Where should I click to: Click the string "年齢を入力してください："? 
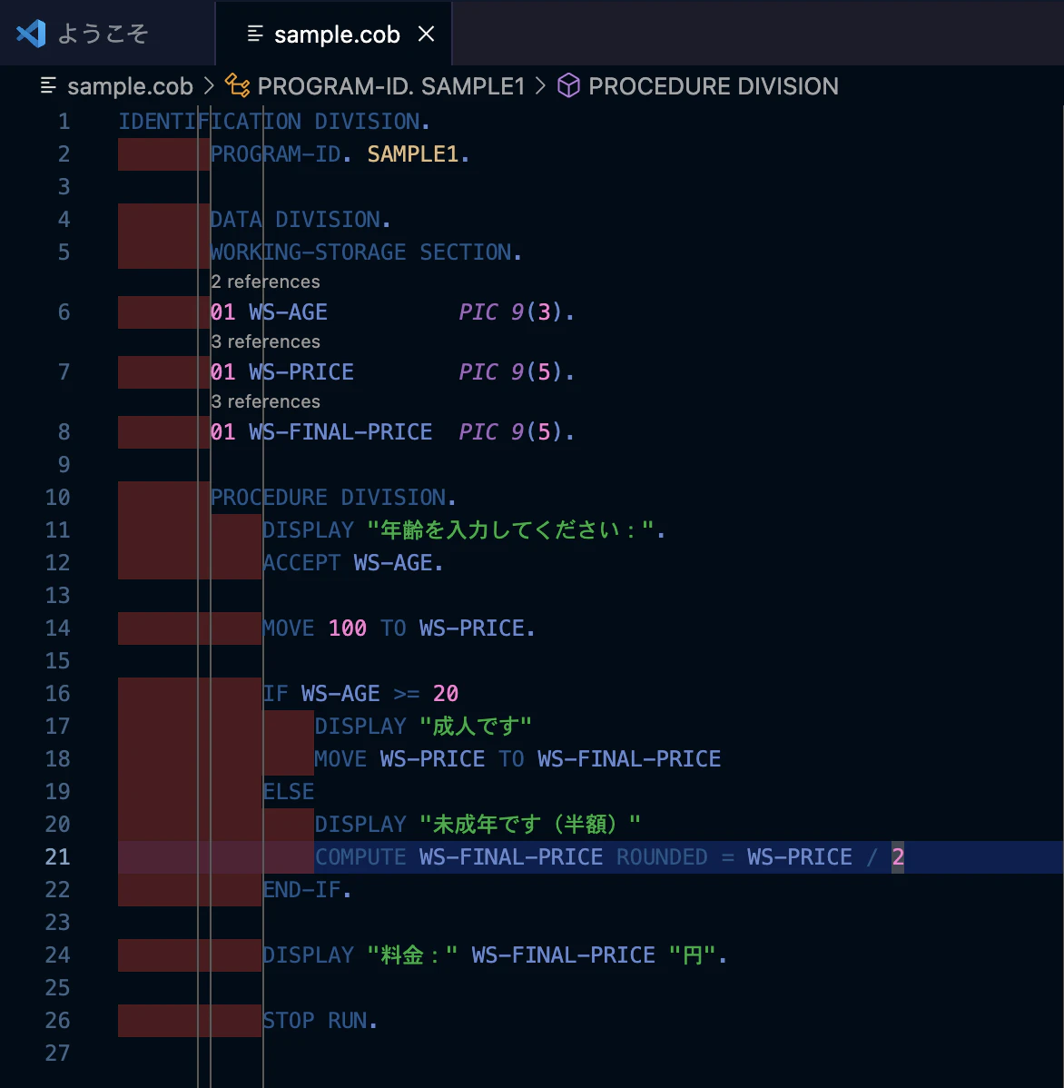[511, 530]
